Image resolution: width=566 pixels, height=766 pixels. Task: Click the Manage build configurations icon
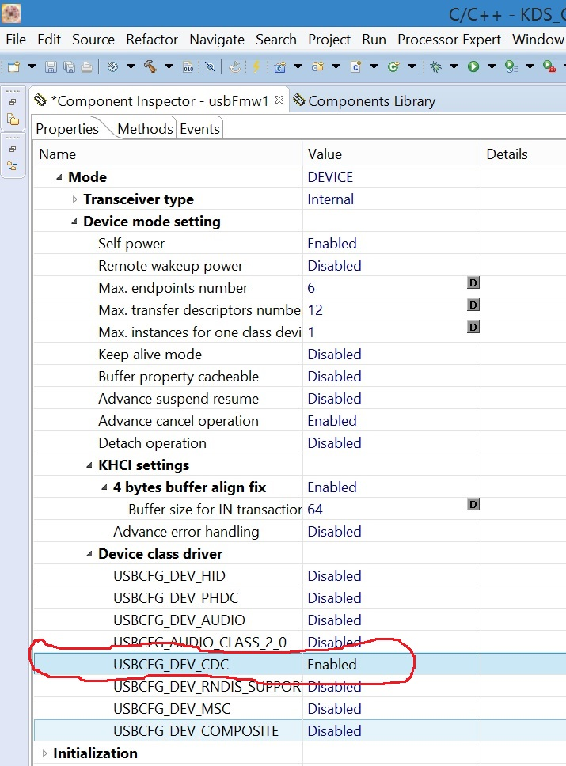[x=112, y=66]
